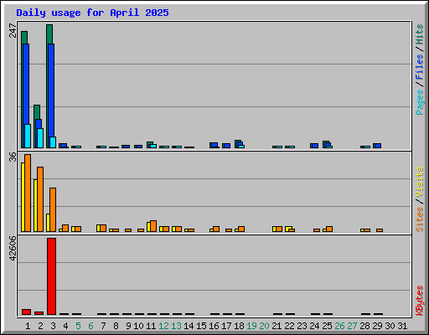429x335 pixels.
Task: Click day label 29 on the x-axis
Action: pos(377,326)
